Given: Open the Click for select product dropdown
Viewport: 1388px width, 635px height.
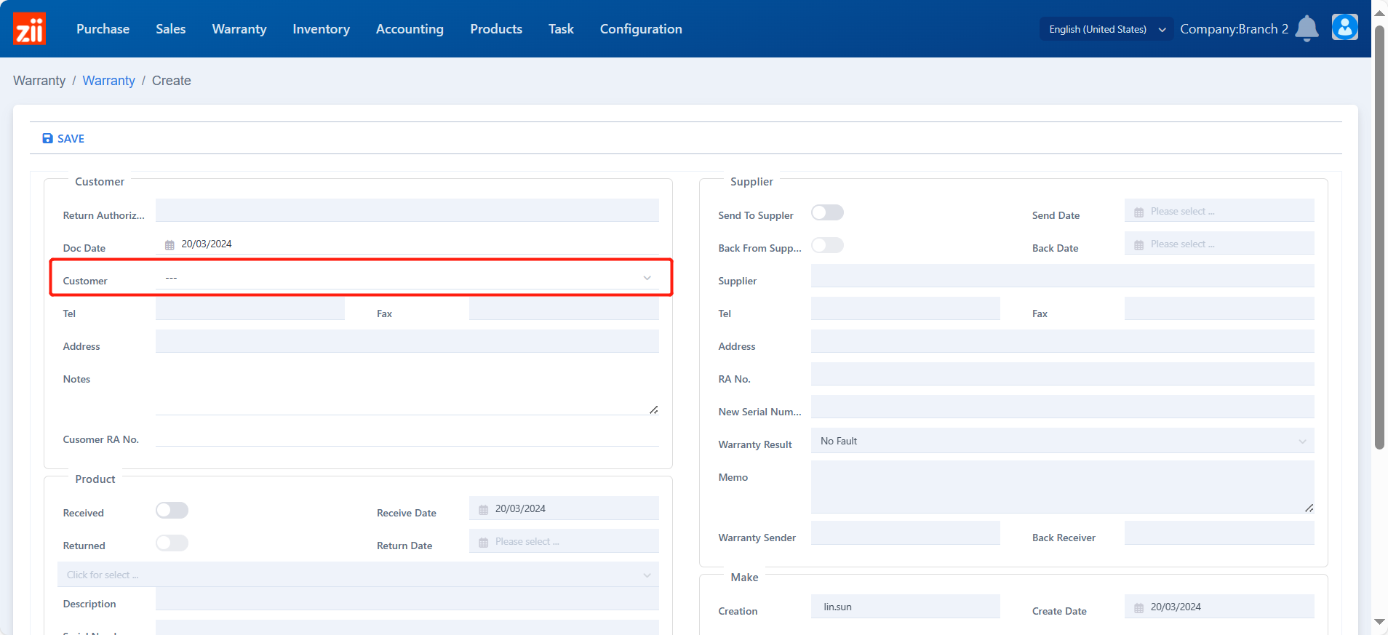Looking at the screenshot, I should click(x=358, y=575).
